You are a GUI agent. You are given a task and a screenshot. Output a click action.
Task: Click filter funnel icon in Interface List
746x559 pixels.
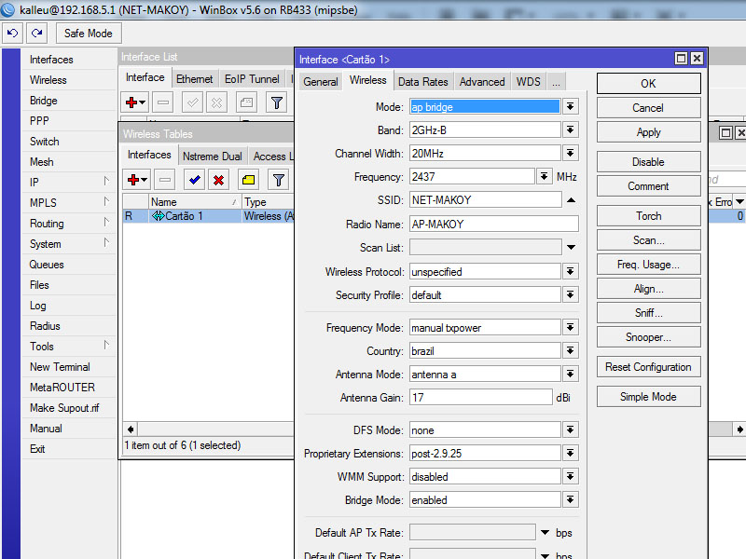tap(277, 102)
